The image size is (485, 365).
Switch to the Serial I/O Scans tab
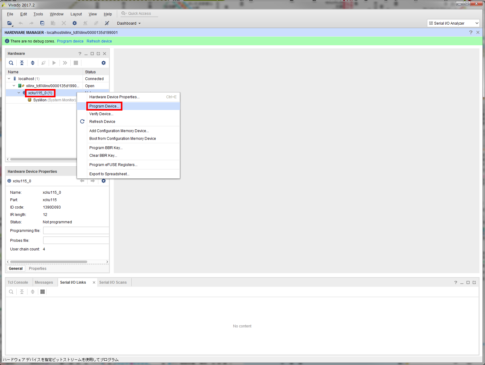coord(113,282)
